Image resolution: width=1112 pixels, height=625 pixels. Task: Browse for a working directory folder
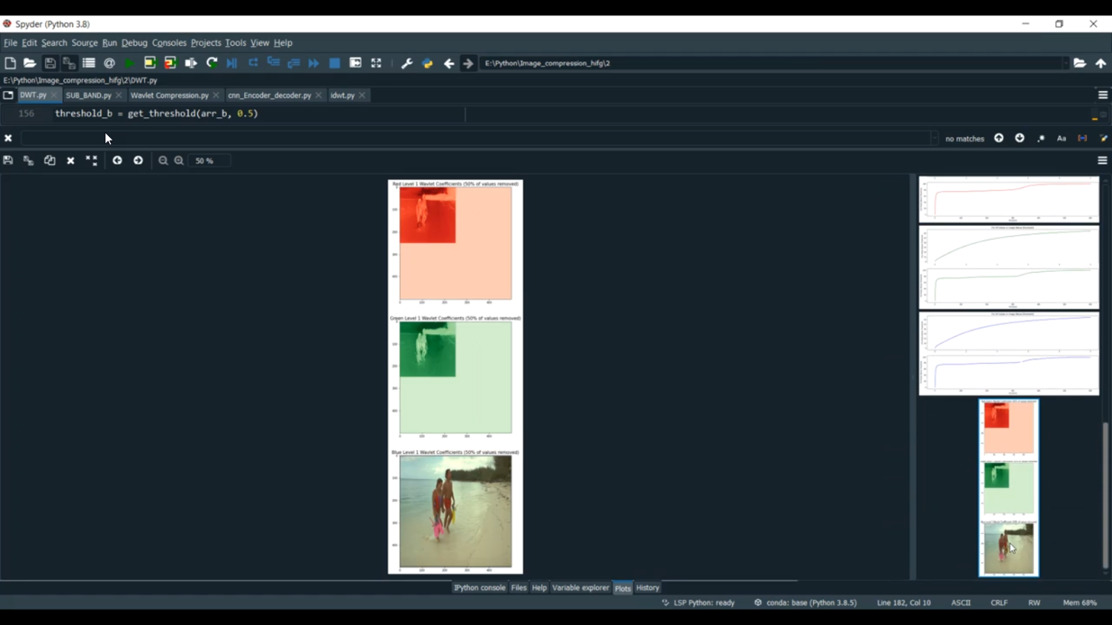(1079, 64)
